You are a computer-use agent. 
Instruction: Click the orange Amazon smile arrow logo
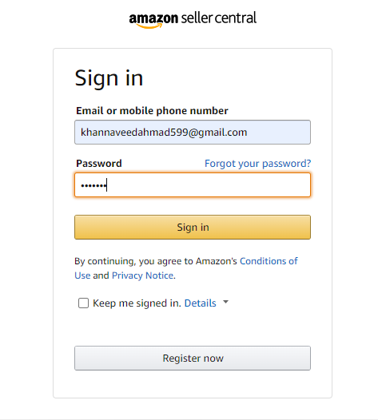coord(149,26)
